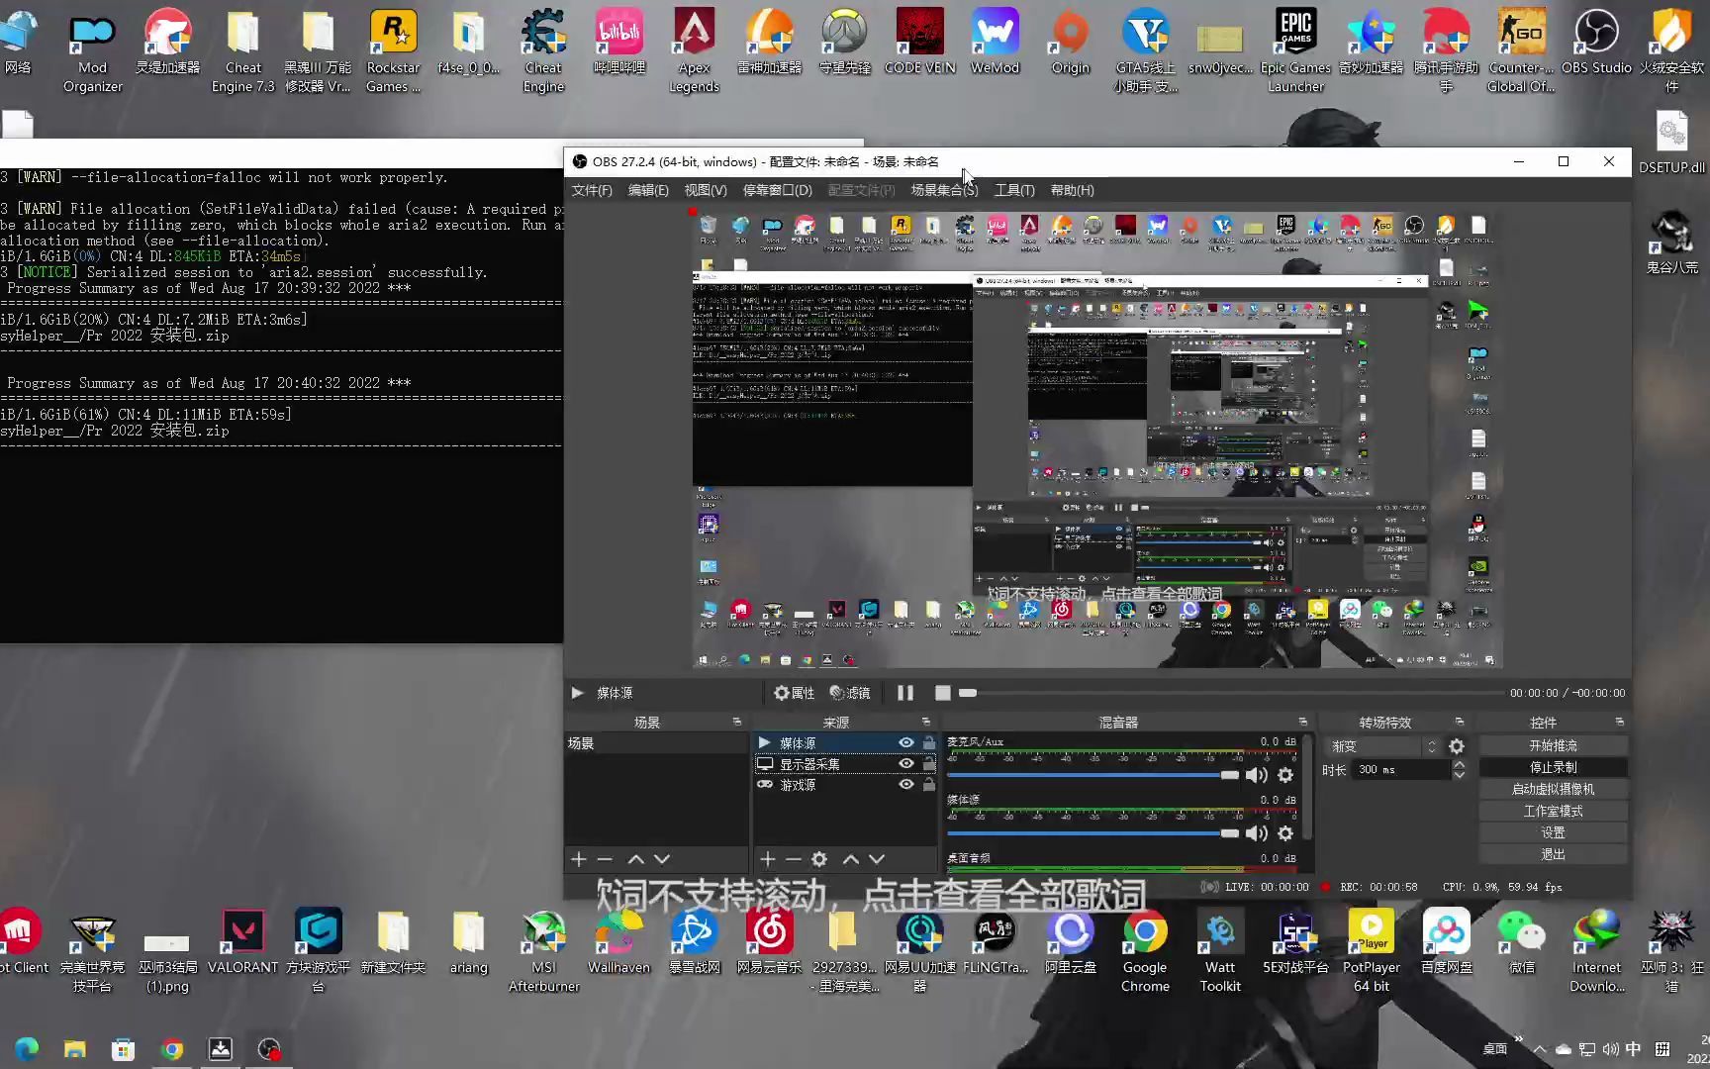The width and height of the screenshot is (1710, 1069).
Task: Open the 编辑(E) menu in OBS
Action: click(648, 190)
